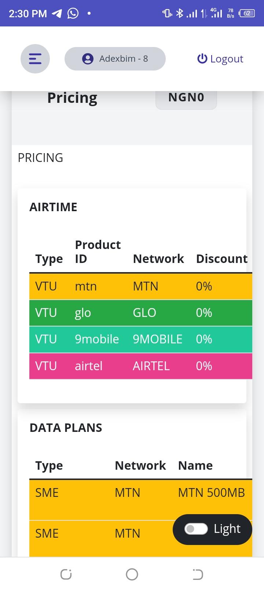This screenshot has height=592, width=264.
Task: Tap the WhatsApp status bar icon
Action: (x=73, y=14)
